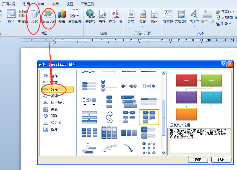Open the Screenshot (屏幕截图) tool
The image size is (237, 170).
pos(75,18)
